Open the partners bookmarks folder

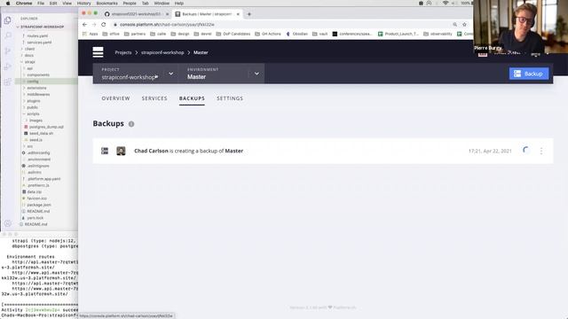click(x=135, y=34)
